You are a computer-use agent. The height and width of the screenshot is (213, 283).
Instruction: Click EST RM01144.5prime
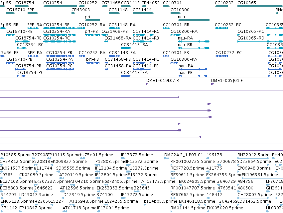tap(188, 208)
